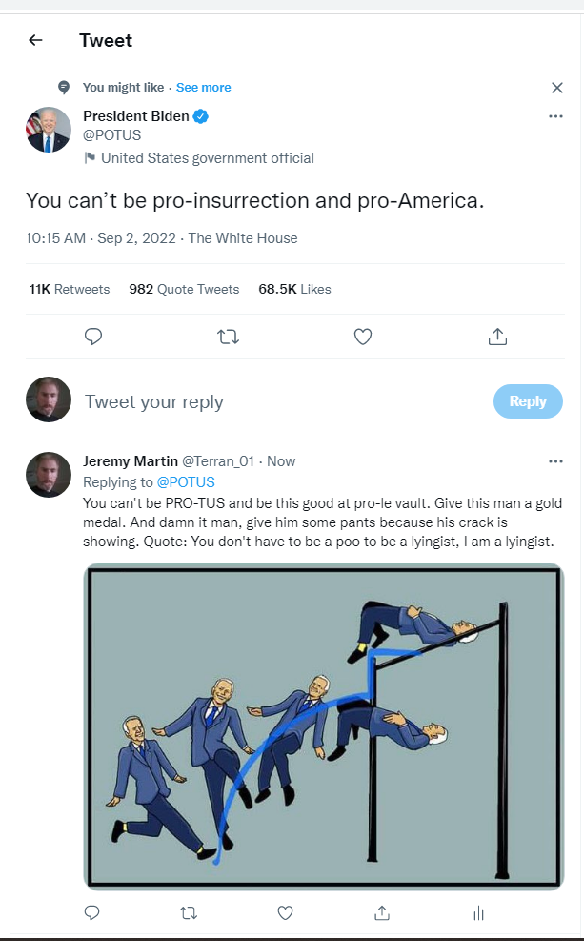Like the pro-insurrection tweet
The image size is (584, 941).
[x=362, y=337]
